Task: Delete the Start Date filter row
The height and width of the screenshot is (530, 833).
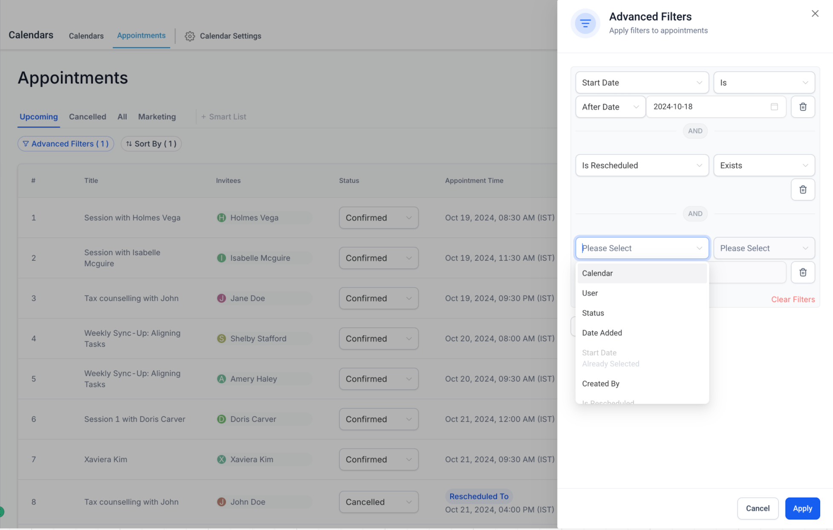Action: (802, 107)
